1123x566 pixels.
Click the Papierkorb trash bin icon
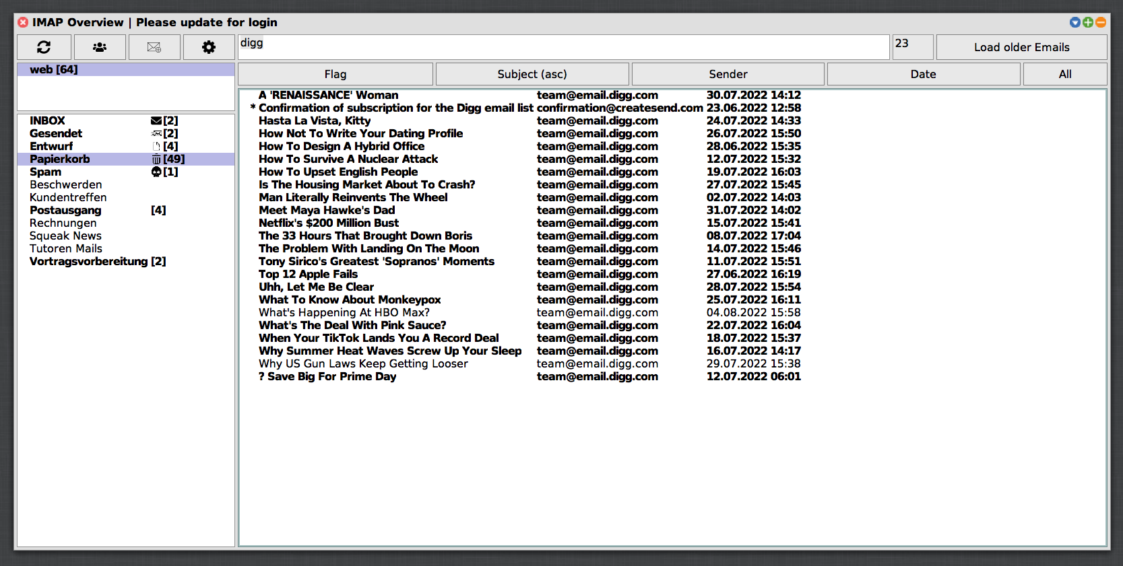point(156,159)
